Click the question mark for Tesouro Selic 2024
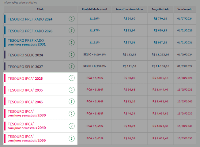The image size is (200, 147). [x=72, y=55]
